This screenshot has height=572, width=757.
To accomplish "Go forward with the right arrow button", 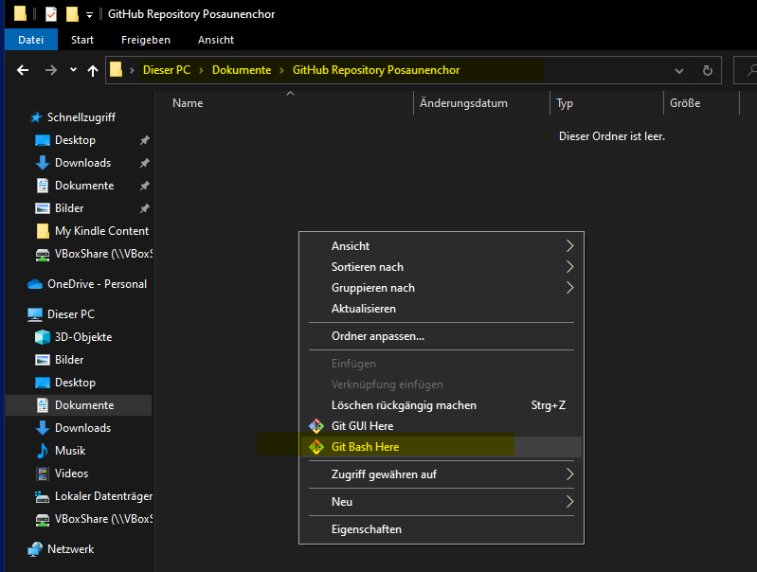I will tap(51, 70).
